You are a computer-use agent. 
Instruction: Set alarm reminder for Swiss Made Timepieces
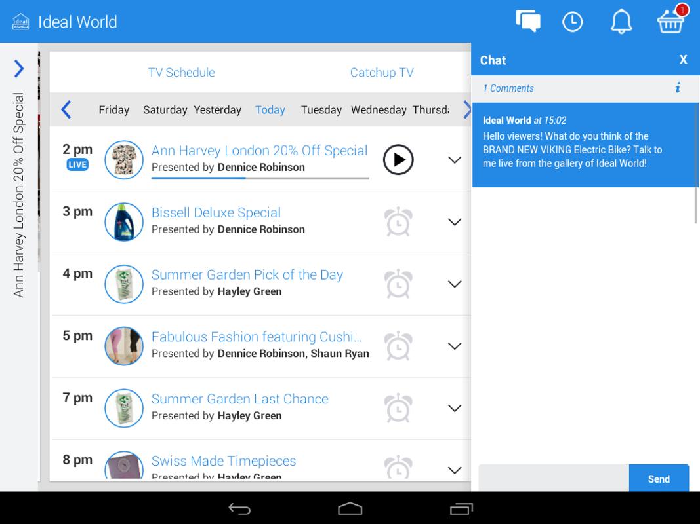pyautogui.click(x=398, y=467)
